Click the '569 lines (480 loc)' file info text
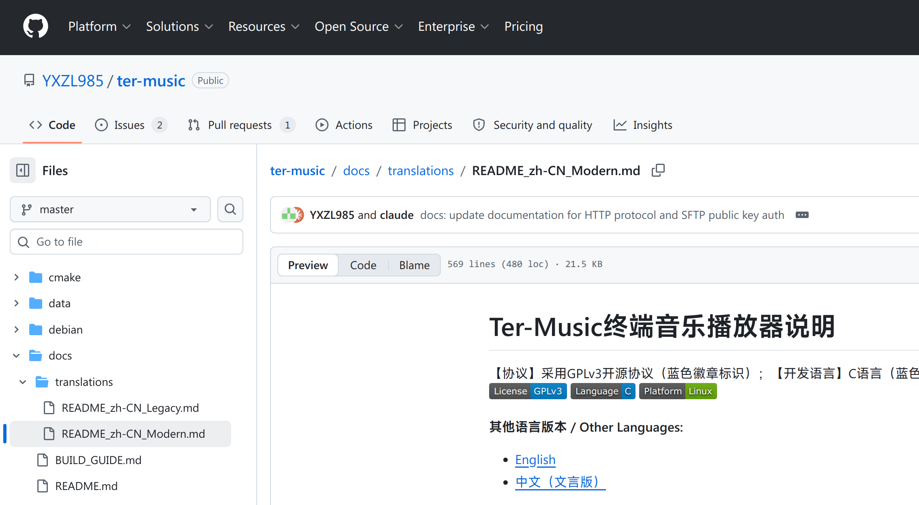Image resolution: width=919 pixels, height=505 pixels. click(x=498, y=264)
